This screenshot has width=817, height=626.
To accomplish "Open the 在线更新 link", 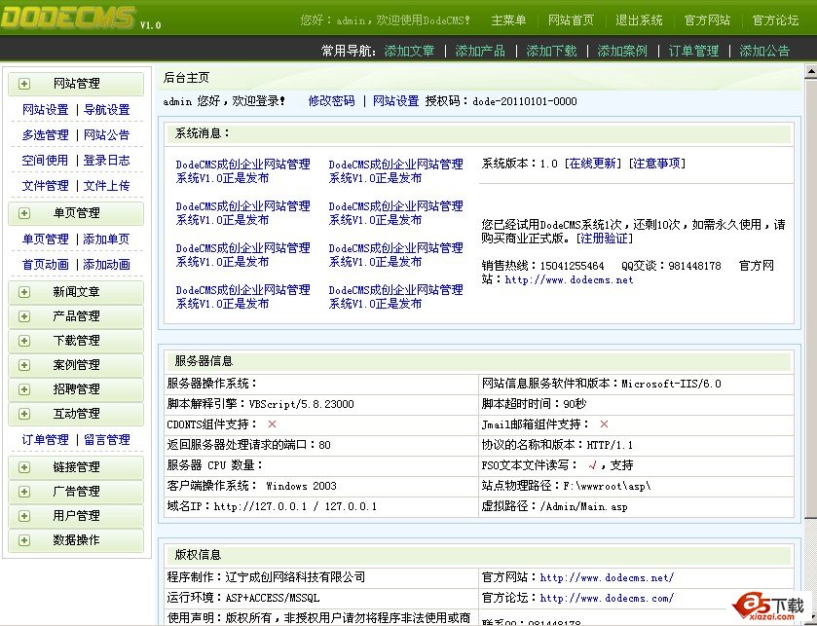I will point(591,164).
